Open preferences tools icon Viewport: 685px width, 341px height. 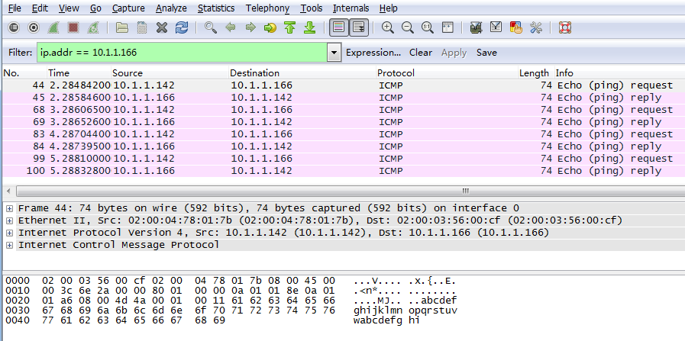536,28
